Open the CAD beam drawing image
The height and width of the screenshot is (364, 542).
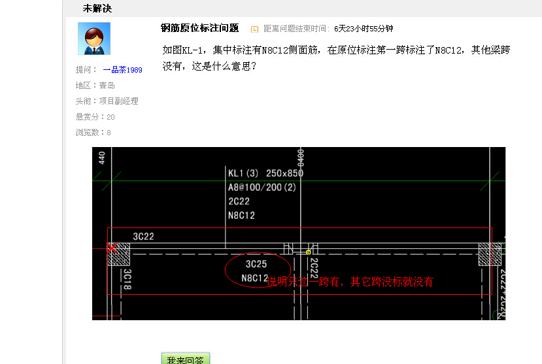coord(299,233)
